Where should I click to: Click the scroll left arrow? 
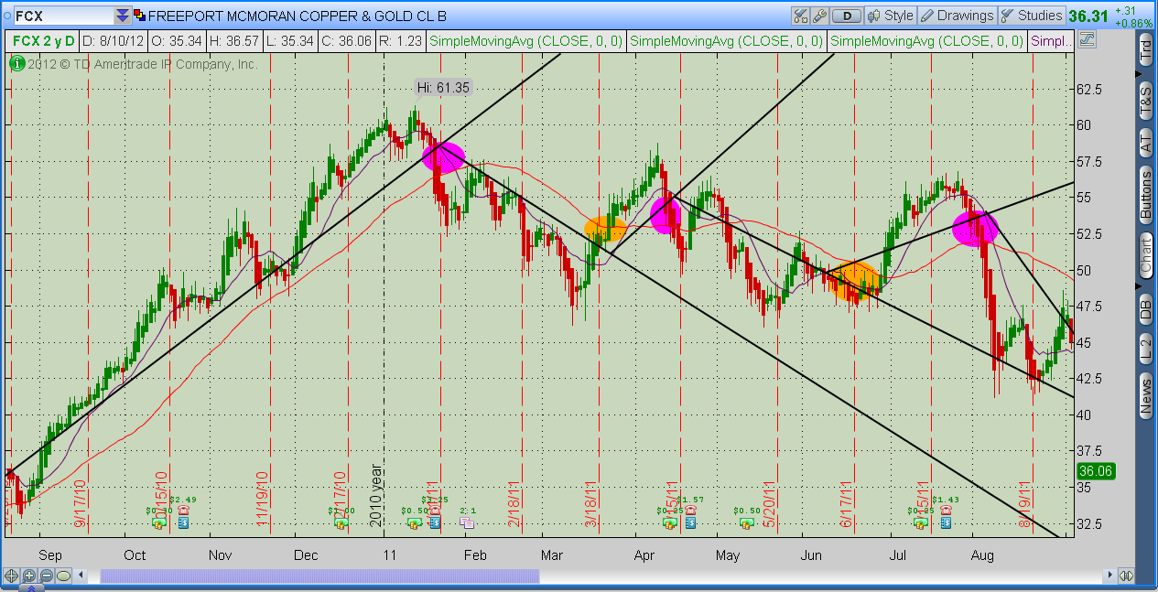tap(81, 576)
